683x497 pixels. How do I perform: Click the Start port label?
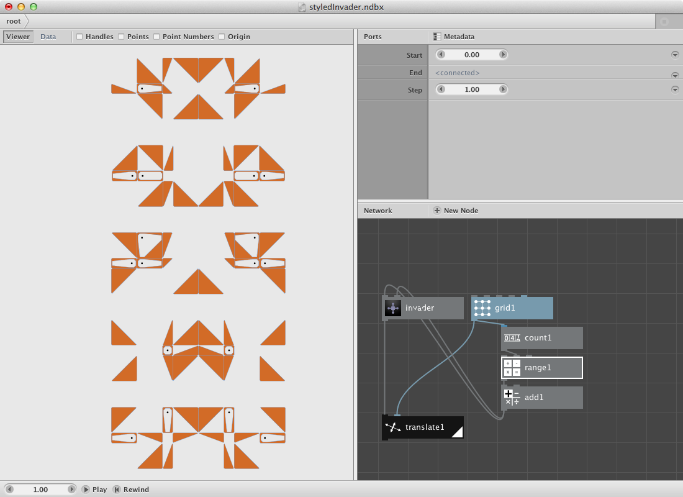pos(414,55)
